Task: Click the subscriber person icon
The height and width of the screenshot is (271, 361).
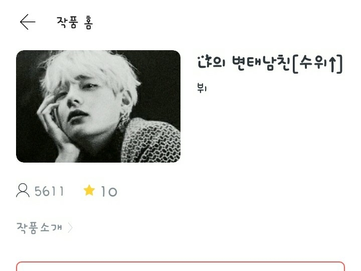Action: point(23,190)
